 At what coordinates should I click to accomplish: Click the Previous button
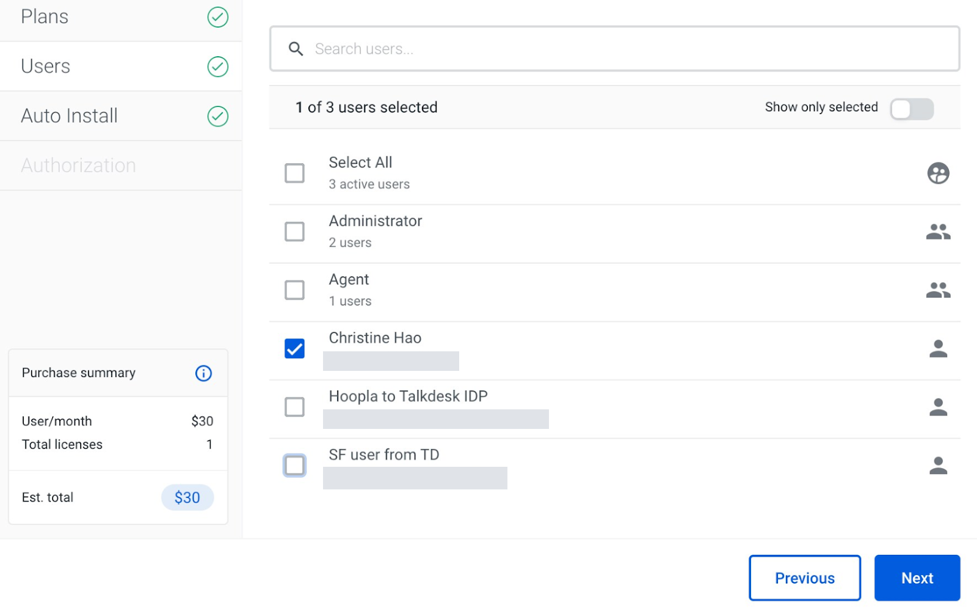[805, 578]
